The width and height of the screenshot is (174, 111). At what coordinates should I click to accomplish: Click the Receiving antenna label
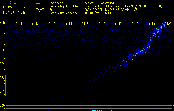64,13
